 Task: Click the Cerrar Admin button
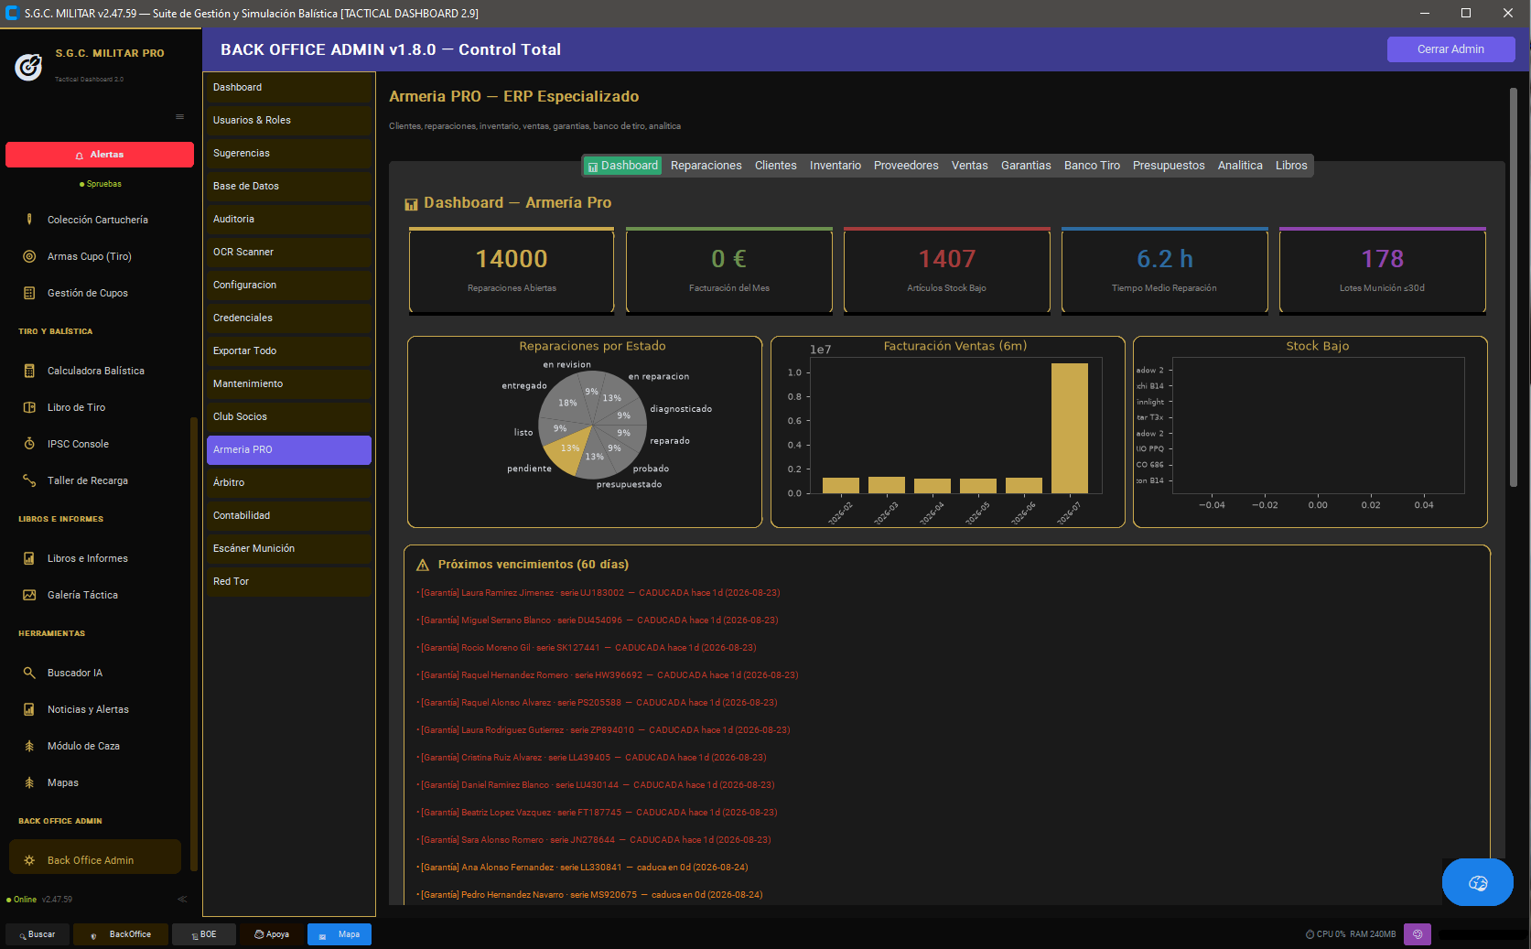1450,49
